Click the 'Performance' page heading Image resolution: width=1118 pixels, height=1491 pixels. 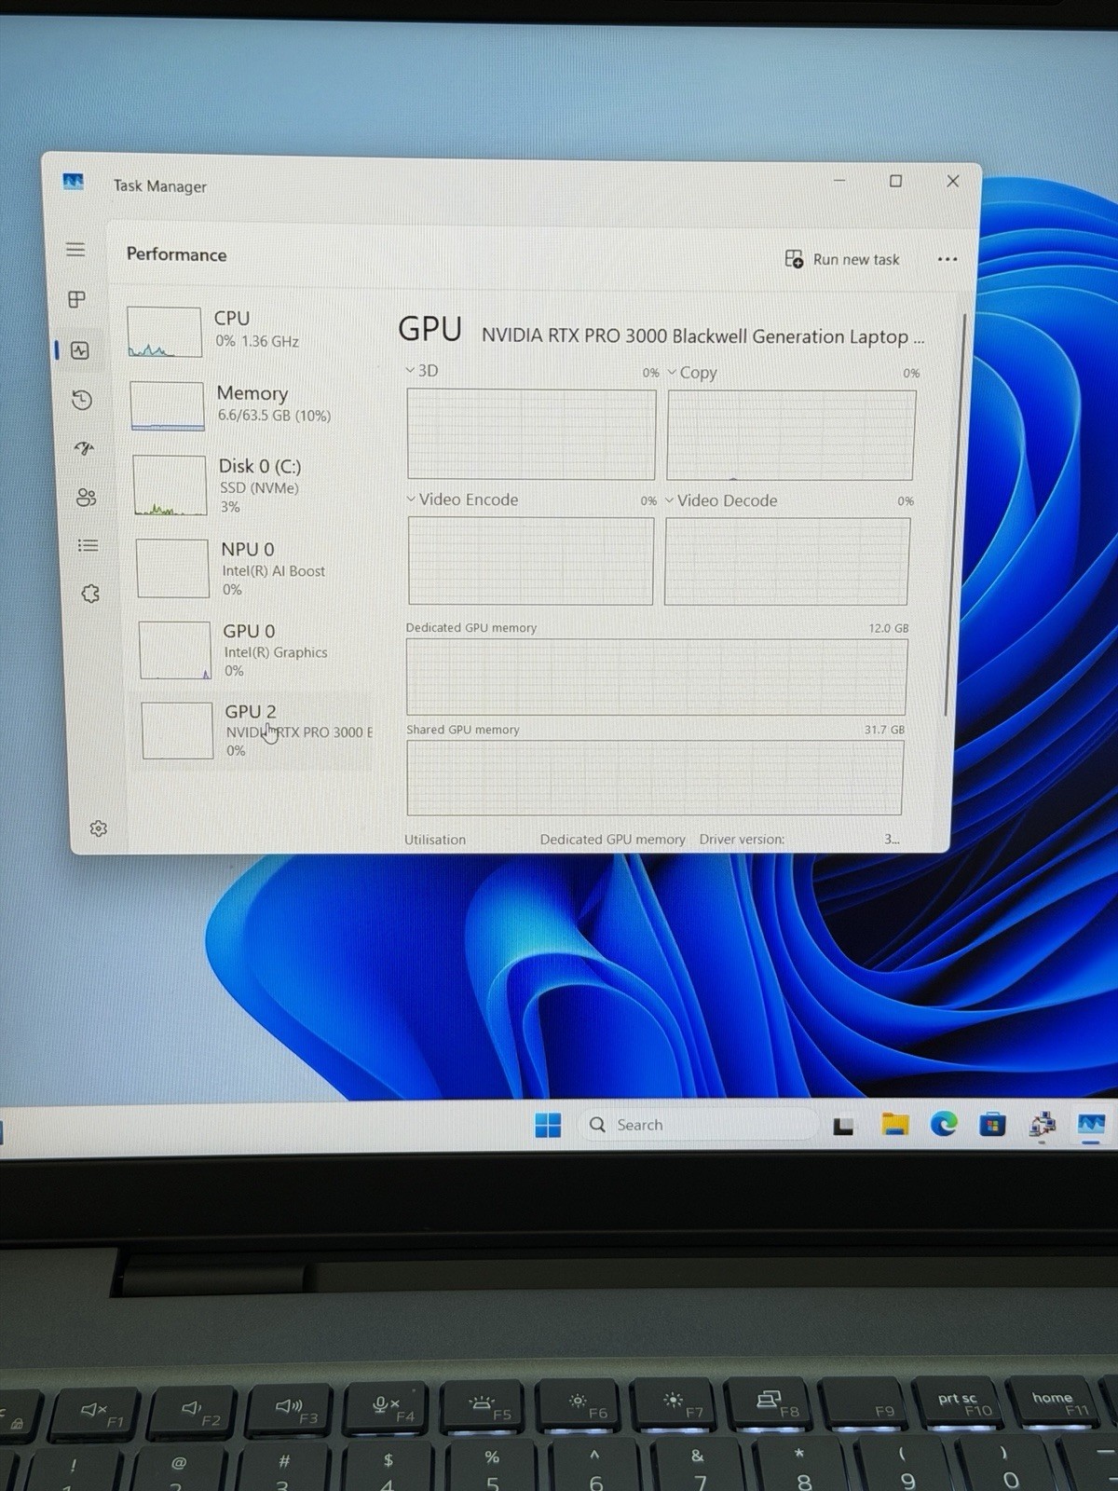176,254
